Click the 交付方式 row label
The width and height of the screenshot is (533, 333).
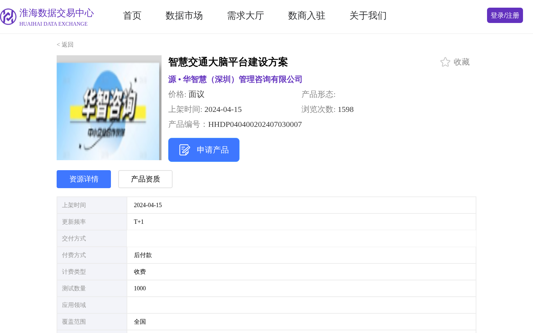(74, 238)
